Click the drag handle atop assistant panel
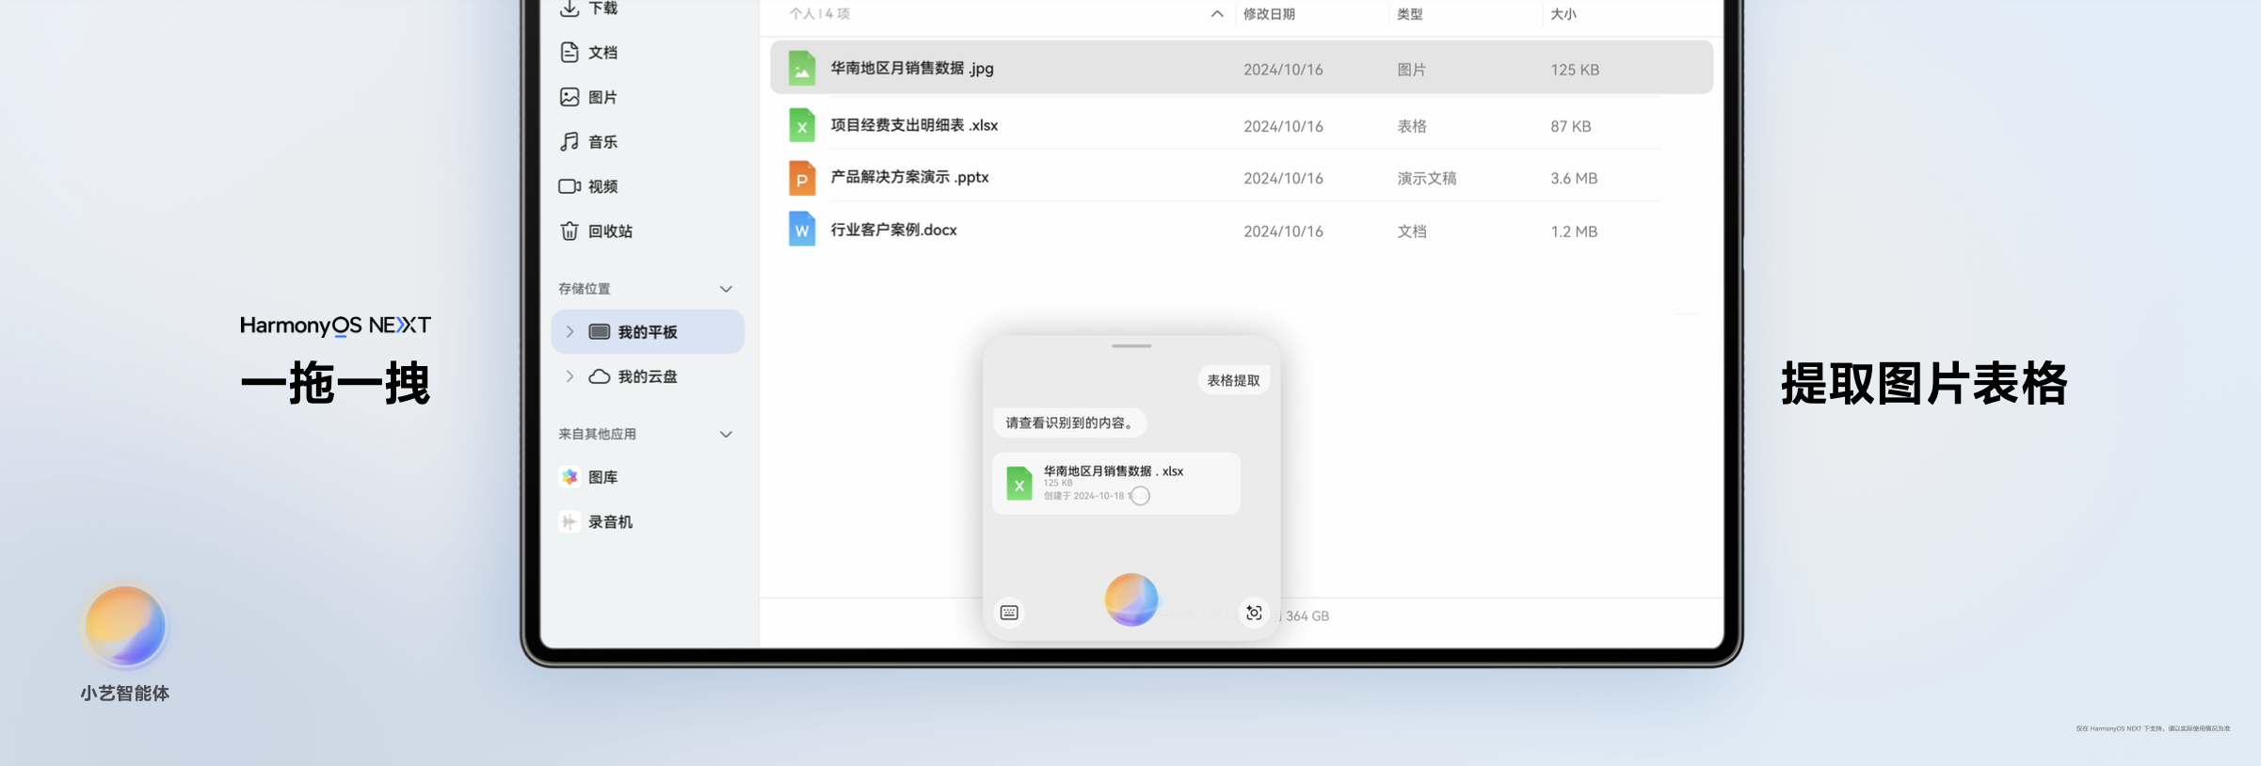Viewport: 2261px width, 766px height. click(x=1130, y=346)
